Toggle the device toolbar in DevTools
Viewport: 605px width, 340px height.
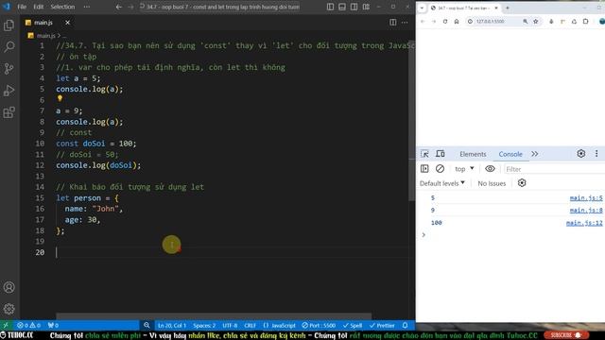[441, 154]
